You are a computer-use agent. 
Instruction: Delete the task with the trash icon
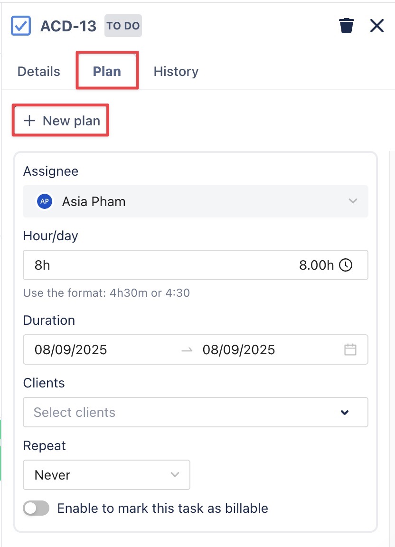[x=347, y=26]
